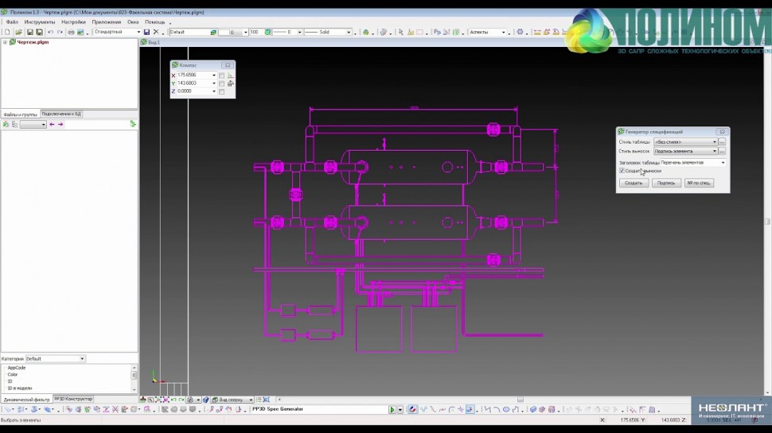Click the Open folder icon in toolbar
This screenshot has height=433, width=772.
[17, 33]
